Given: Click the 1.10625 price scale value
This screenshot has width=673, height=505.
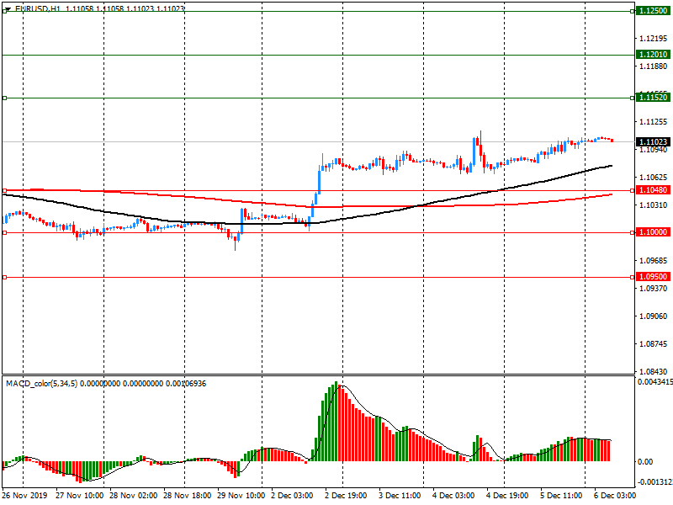Looking at the screenshot, I should click(654, 178).
